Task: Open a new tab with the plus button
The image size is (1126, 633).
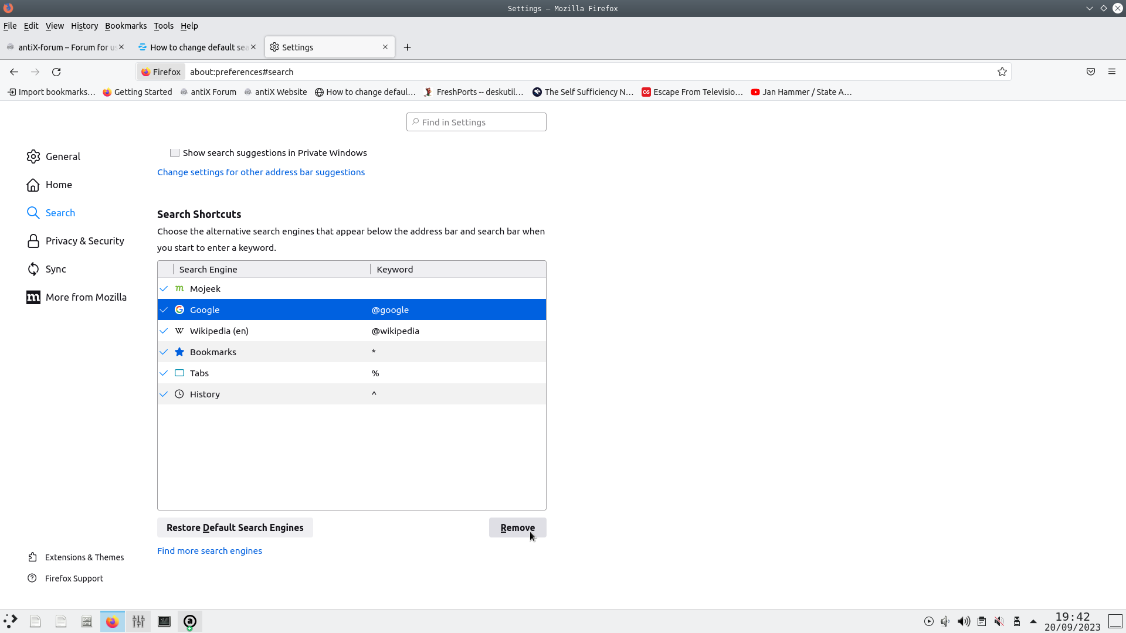Action: (x=408, y=47)
